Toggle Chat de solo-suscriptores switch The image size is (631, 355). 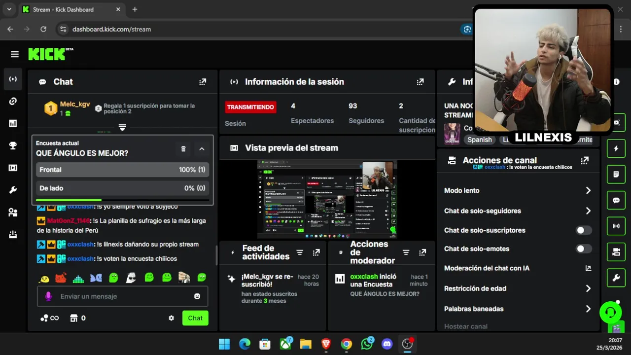[x=584, y=230]
